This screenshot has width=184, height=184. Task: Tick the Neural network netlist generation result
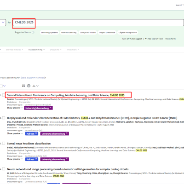point(4,169)
